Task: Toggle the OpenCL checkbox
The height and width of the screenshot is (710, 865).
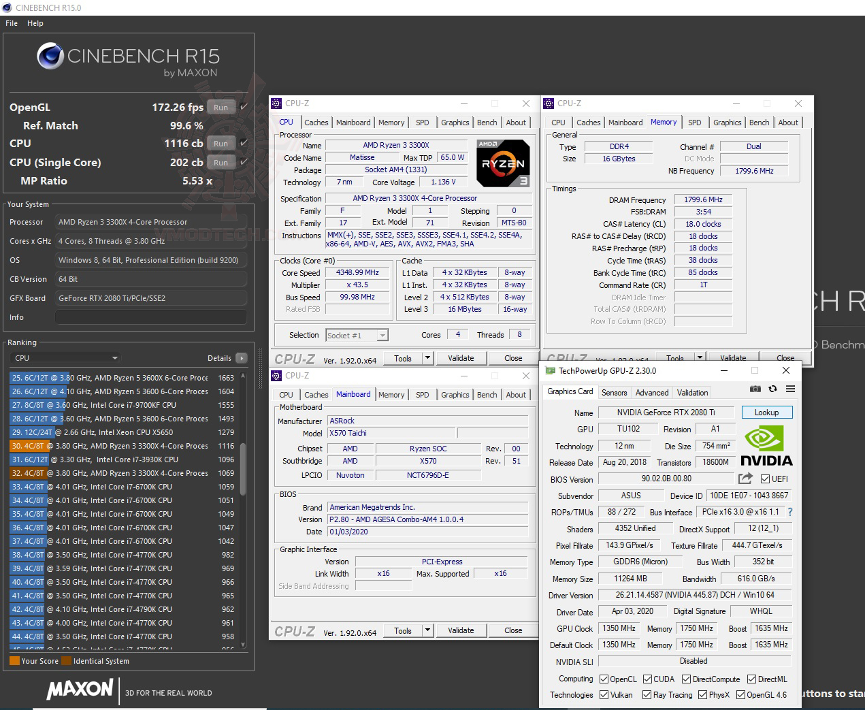Action: (x=604, y=679)
